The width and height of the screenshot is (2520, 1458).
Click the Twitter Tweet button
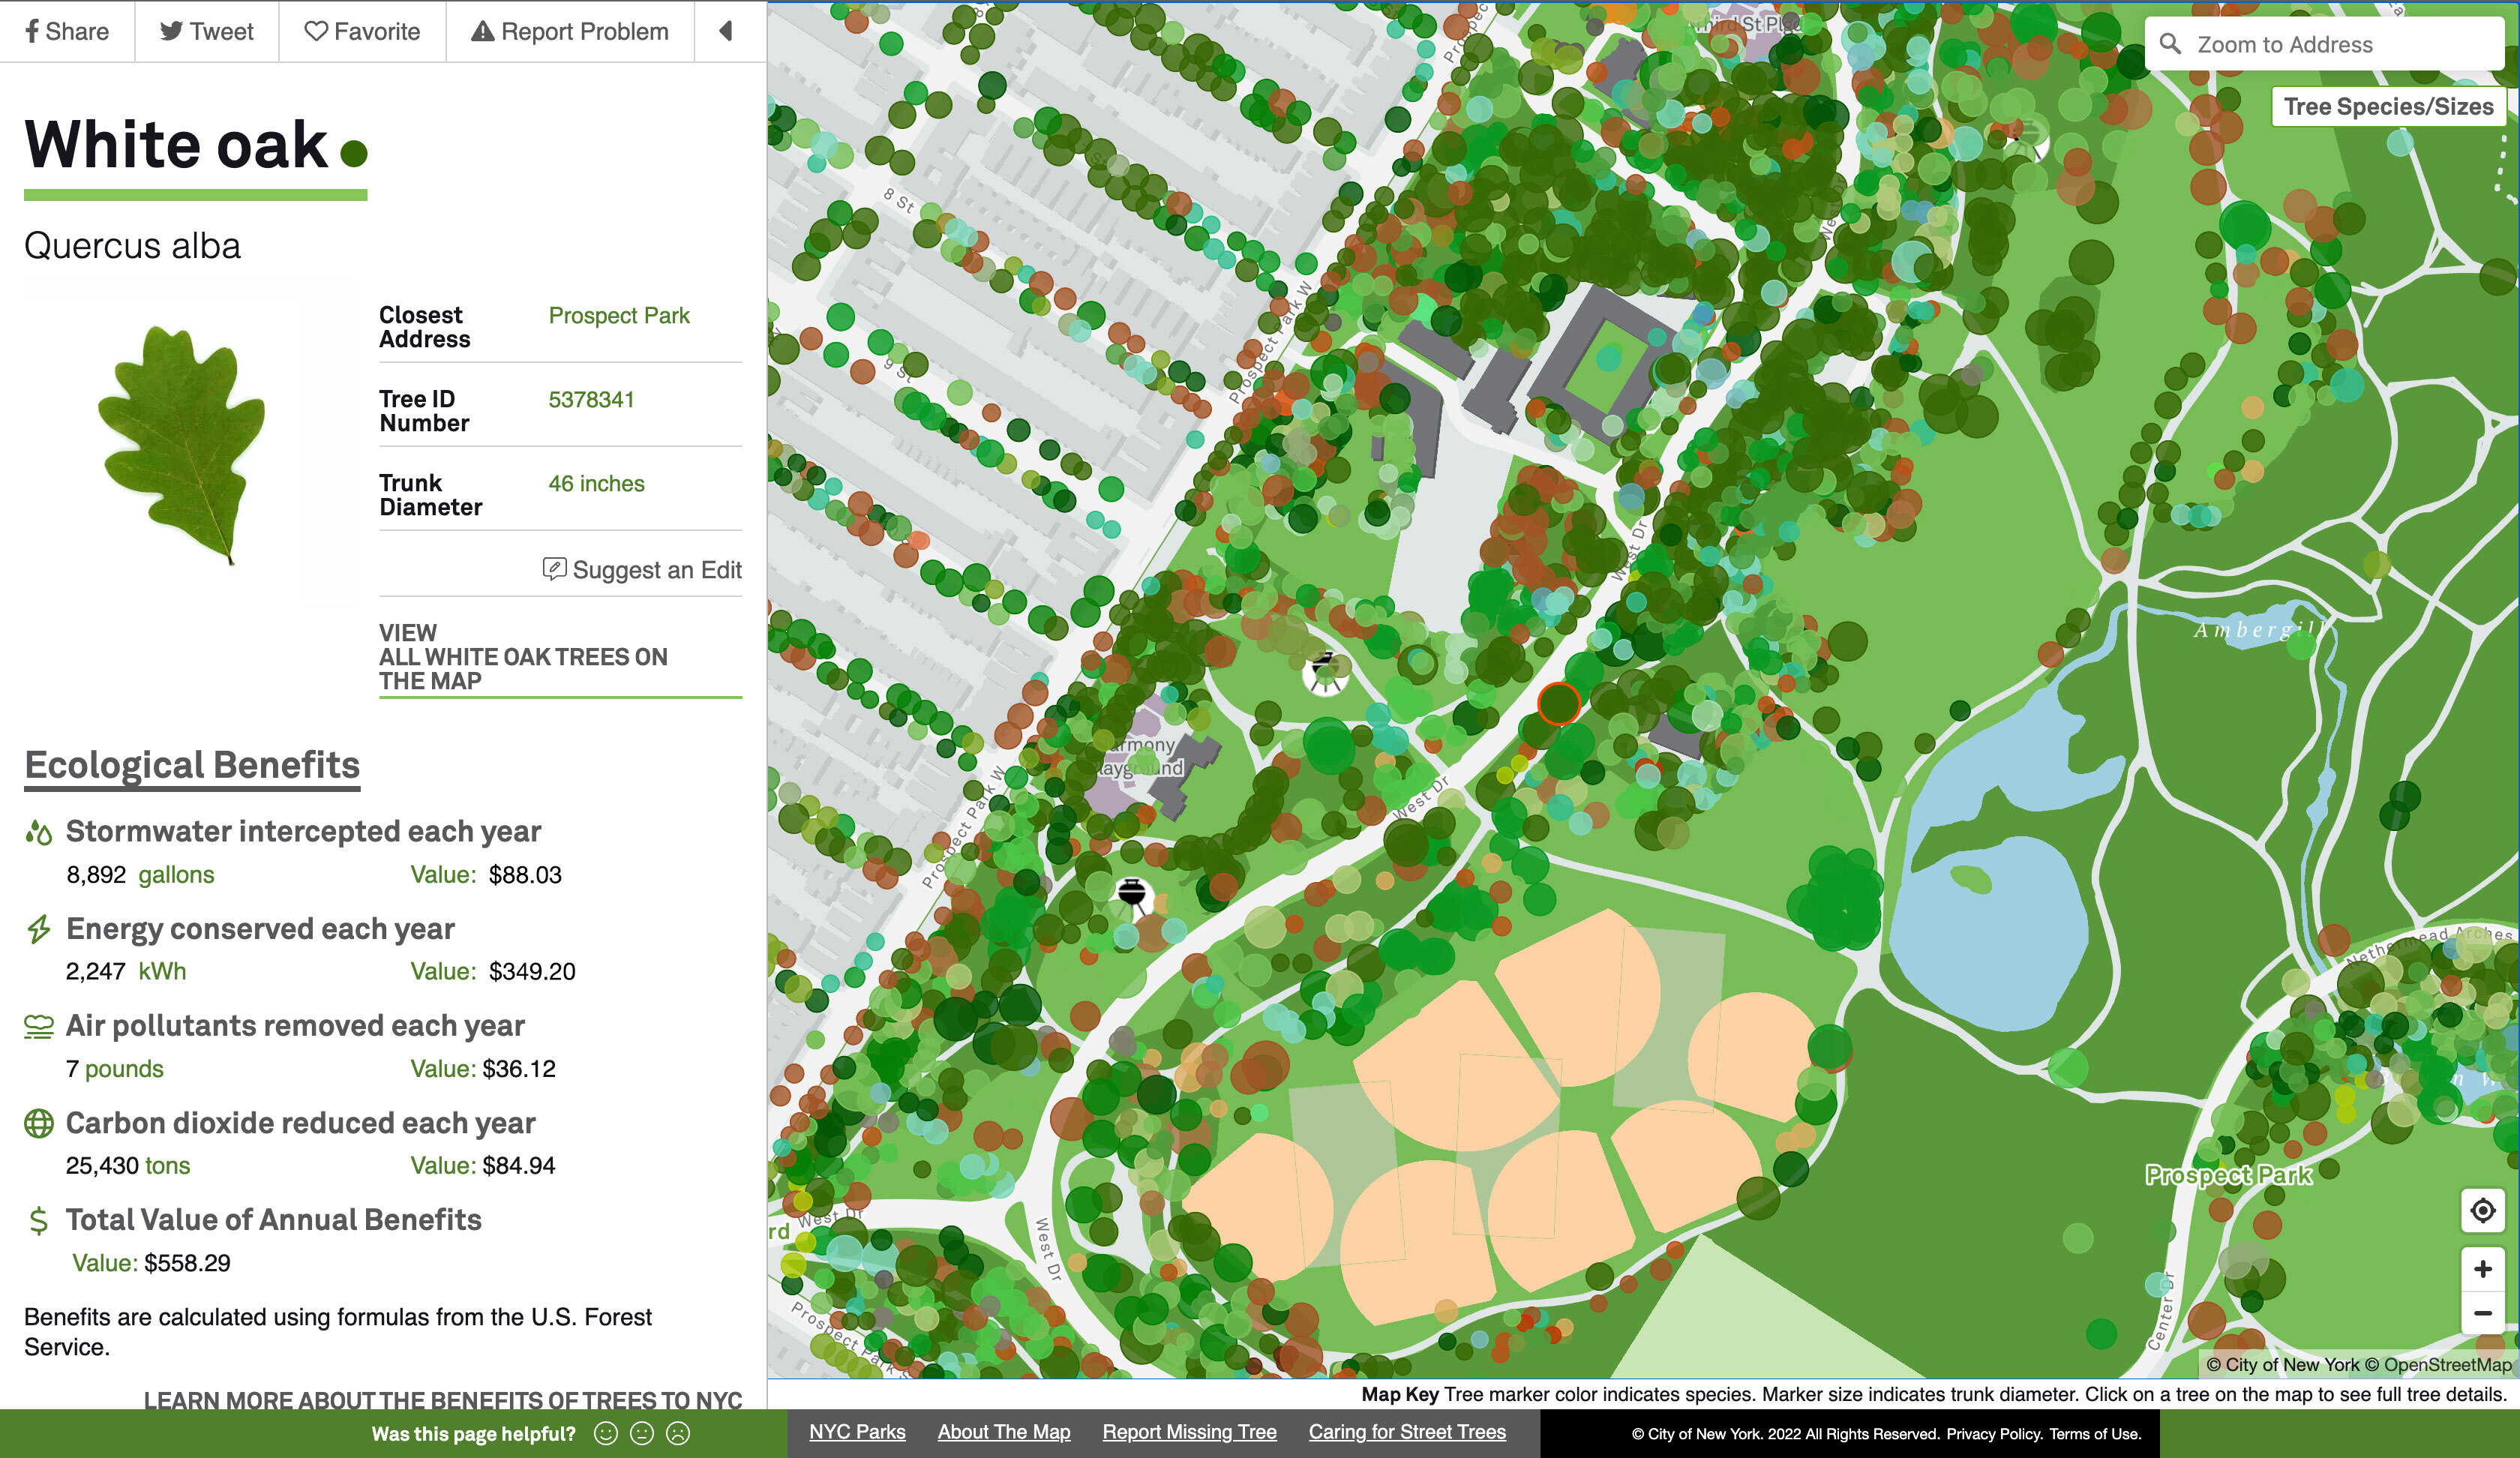click(207, 31)
